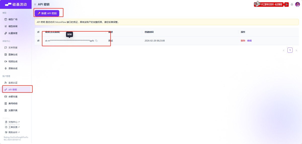Click the API 密钥 page title

[x=44, y=4]
